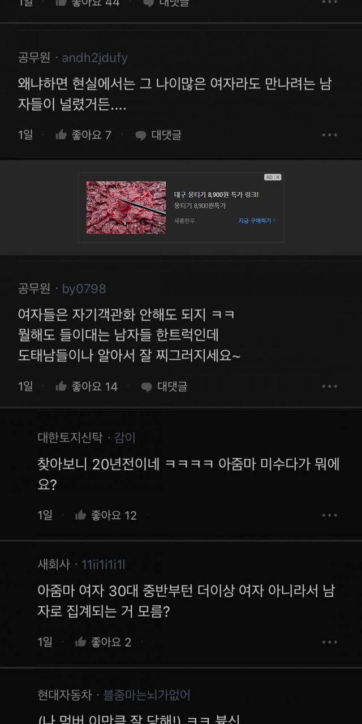Like 11ii1i1i1l's reply with 2 likes
362x724 pixels.
103,642
